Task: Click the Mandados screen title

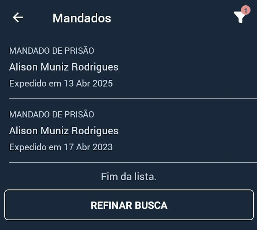Action: point(82,18)
